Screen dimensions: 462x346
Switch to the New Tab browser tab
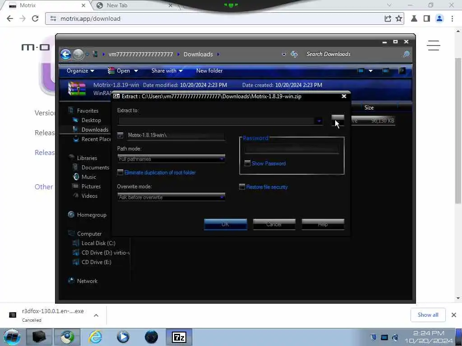pos(134,5)
